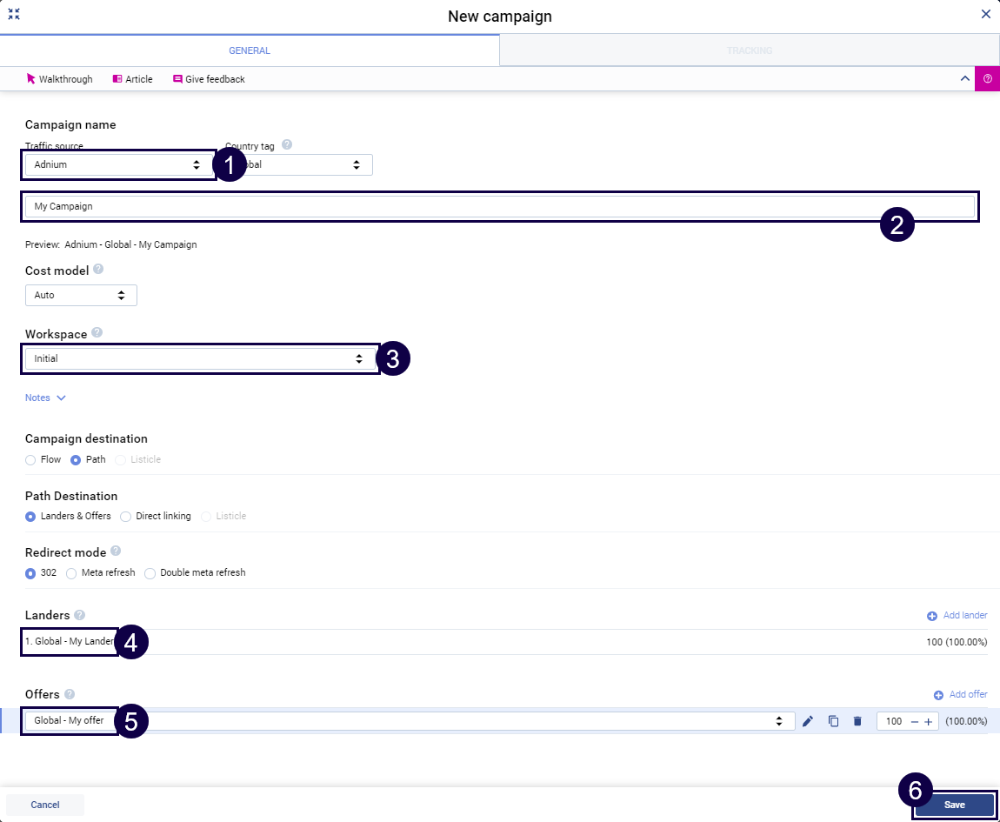Viewport: 1000px width, 822px height.
Task: Open the Workspace dropdown set to Initial
Action: pyautogui.click(x=199, y=358)
